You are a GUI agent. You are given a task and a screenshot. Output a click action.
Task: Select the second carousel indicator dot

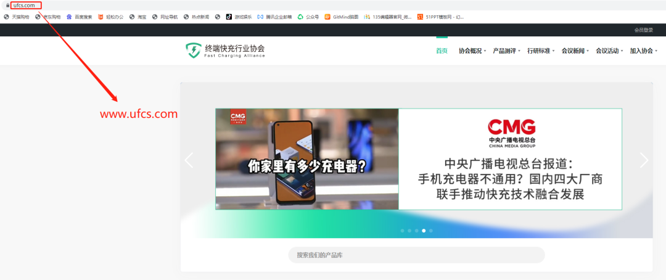click(409, 231)
